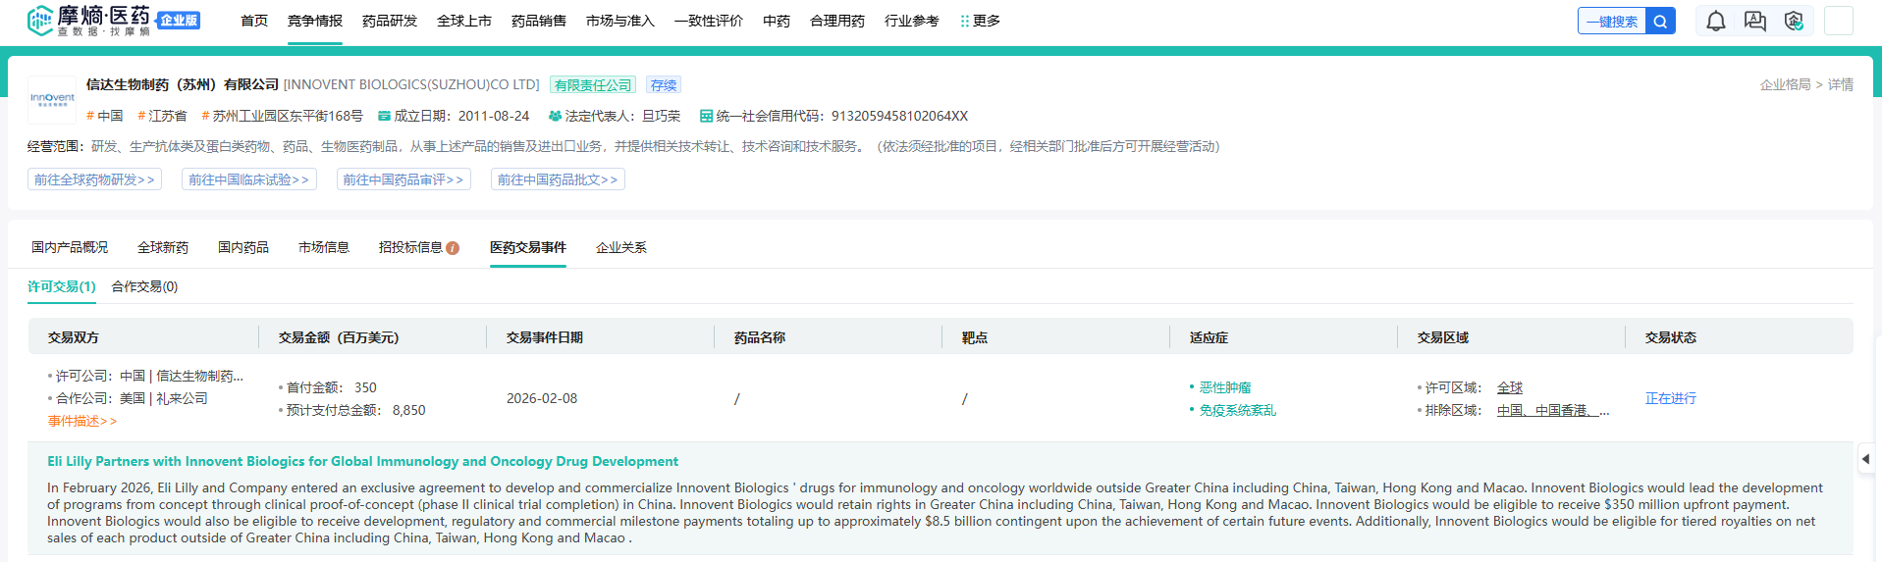Click the Innovent company logo thumbnail
This screenshot has height=562, width=1882.
(52, 99)
